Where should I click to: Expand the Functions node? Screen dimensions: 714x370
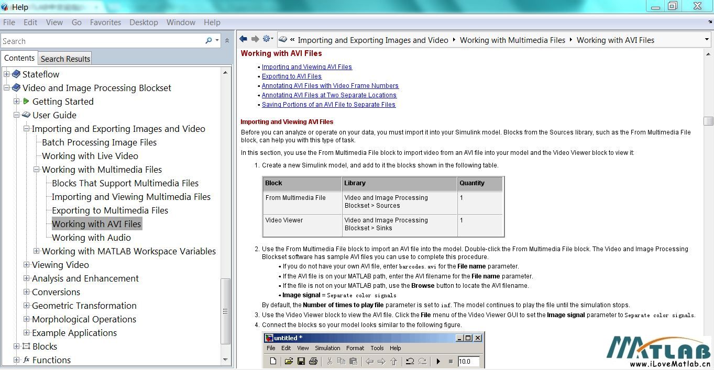point(16,360)
